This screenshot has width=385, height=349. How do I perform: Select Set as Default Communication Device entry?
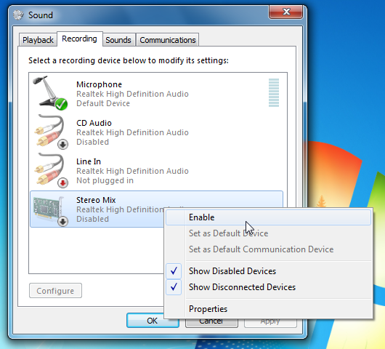pos(268,249)
